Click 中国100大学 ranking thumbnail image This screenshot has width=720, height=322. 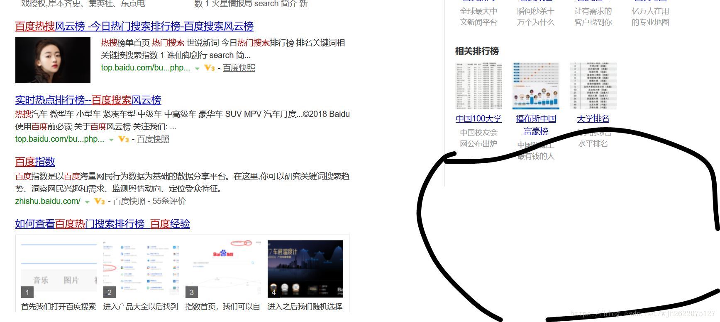(478, 86)
